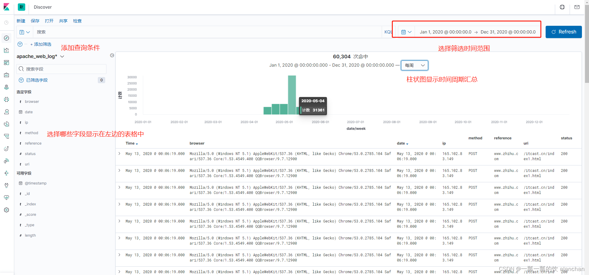Screen dimensions: 589x275
Task: Select the _id available field
Action: coord(27,194)
